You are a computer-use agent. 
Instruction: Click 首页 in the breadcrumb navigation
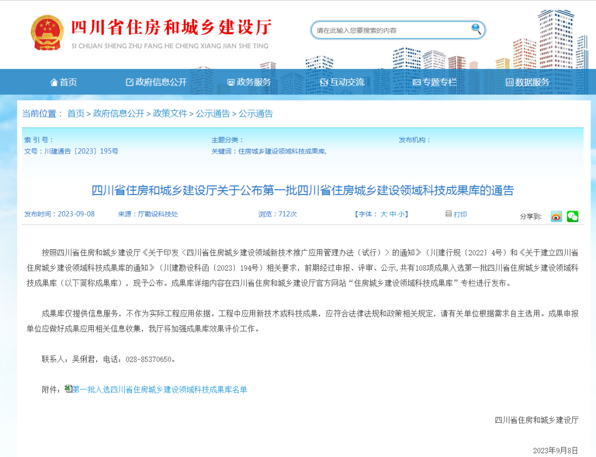[x=76, y=114]
